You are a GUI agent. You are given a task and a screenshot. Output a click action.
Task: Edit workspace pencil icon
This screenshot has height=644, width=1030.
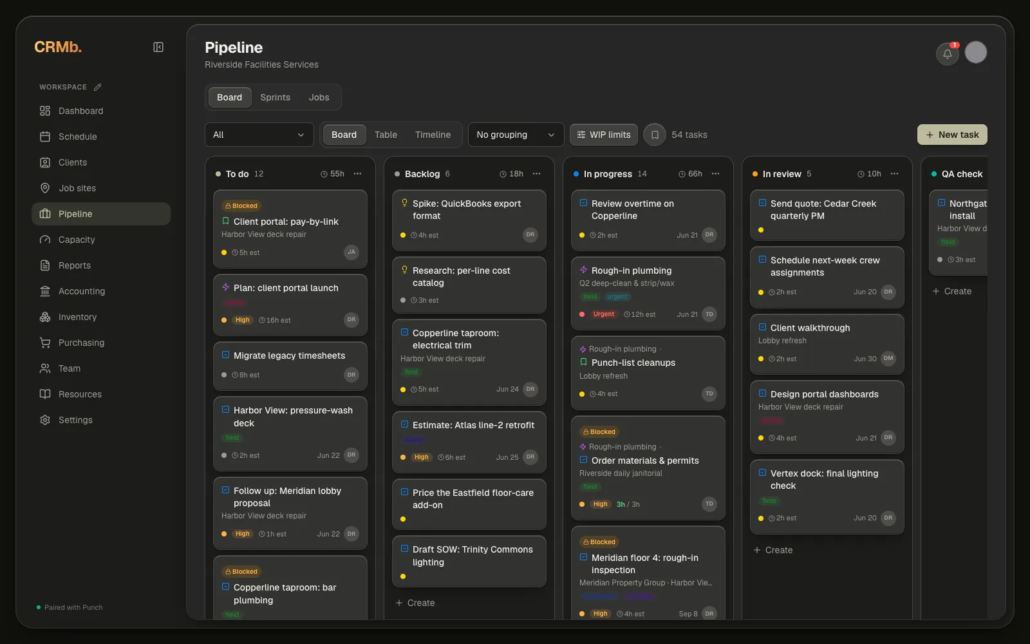click(97, 87)
